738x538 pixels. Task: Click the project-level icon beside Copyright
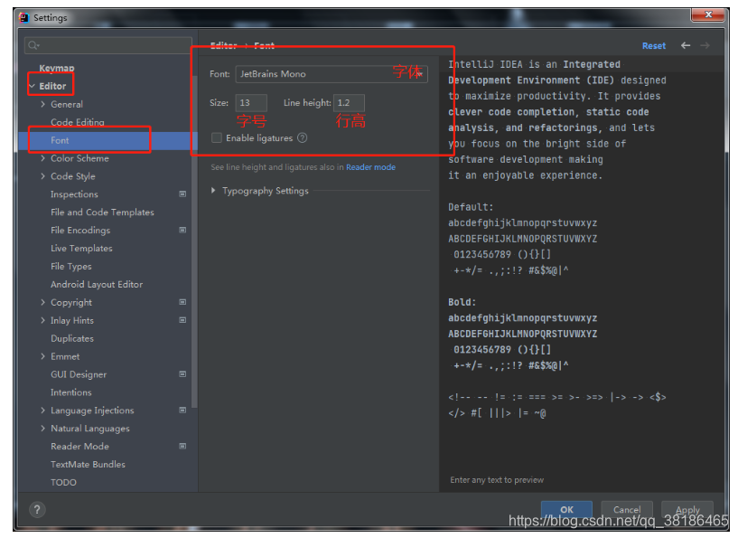tap(182, 302)
